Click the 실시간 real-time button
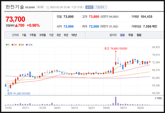The height and width of the screenshot is (113, 165). (x=89, y=7)
